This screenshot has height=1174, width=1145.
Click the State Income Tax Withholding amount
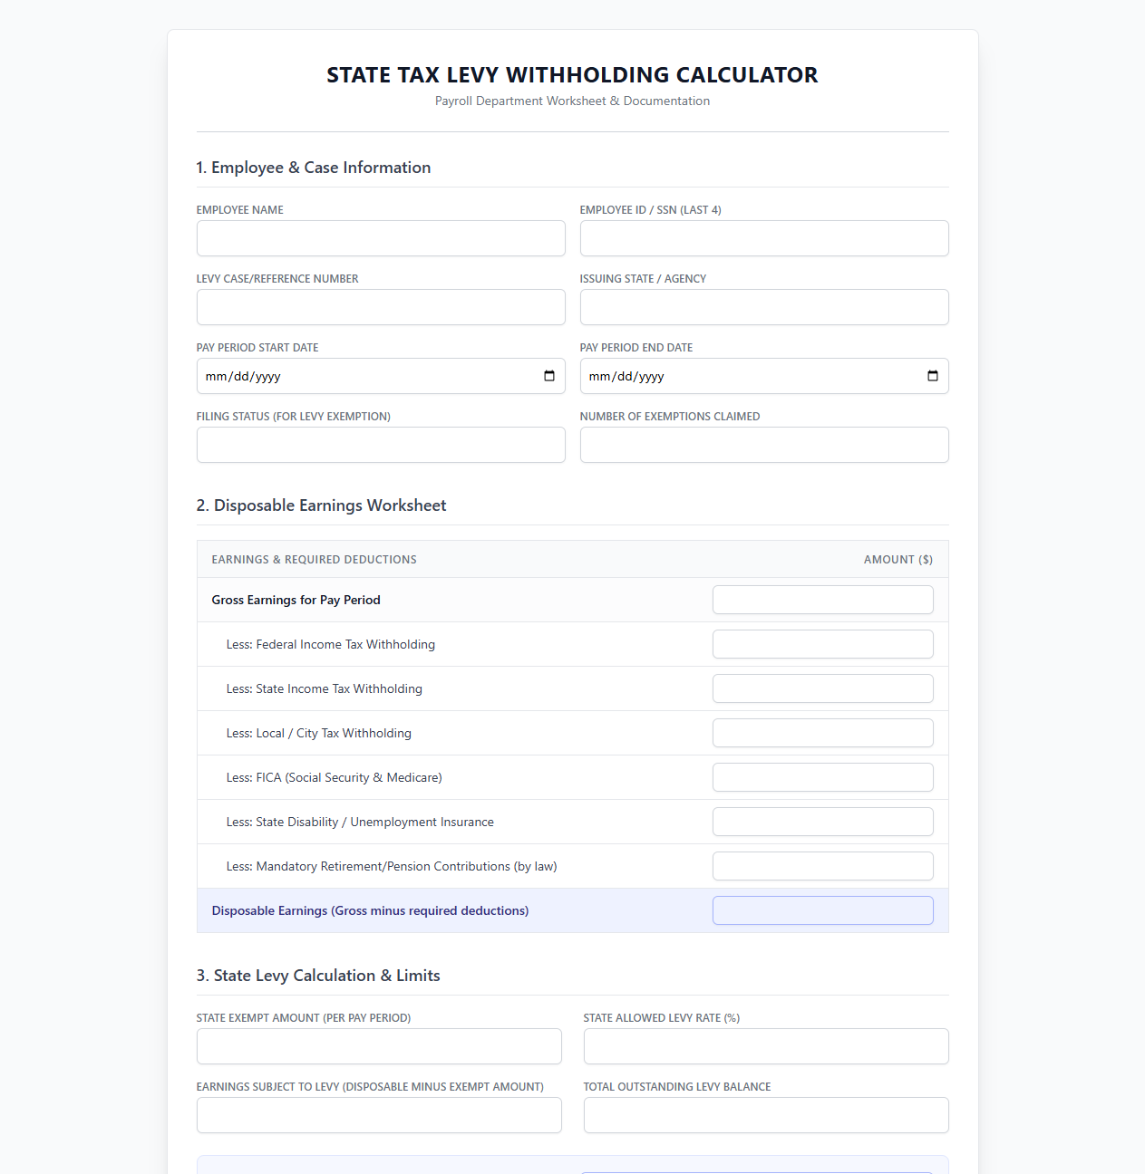click(x=823, y=688)
